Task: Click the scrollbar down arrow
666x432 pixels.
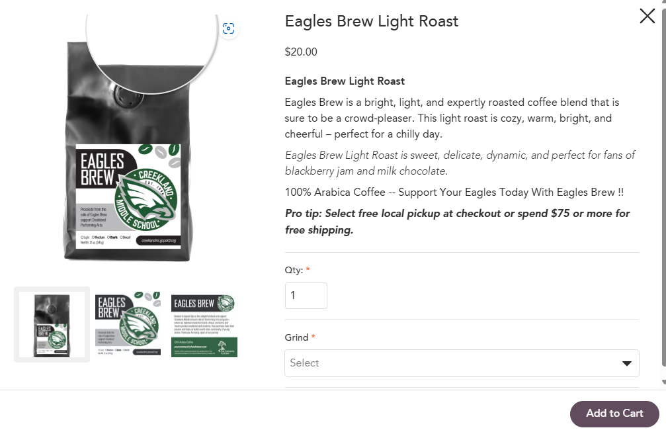Action: point(663,382)
